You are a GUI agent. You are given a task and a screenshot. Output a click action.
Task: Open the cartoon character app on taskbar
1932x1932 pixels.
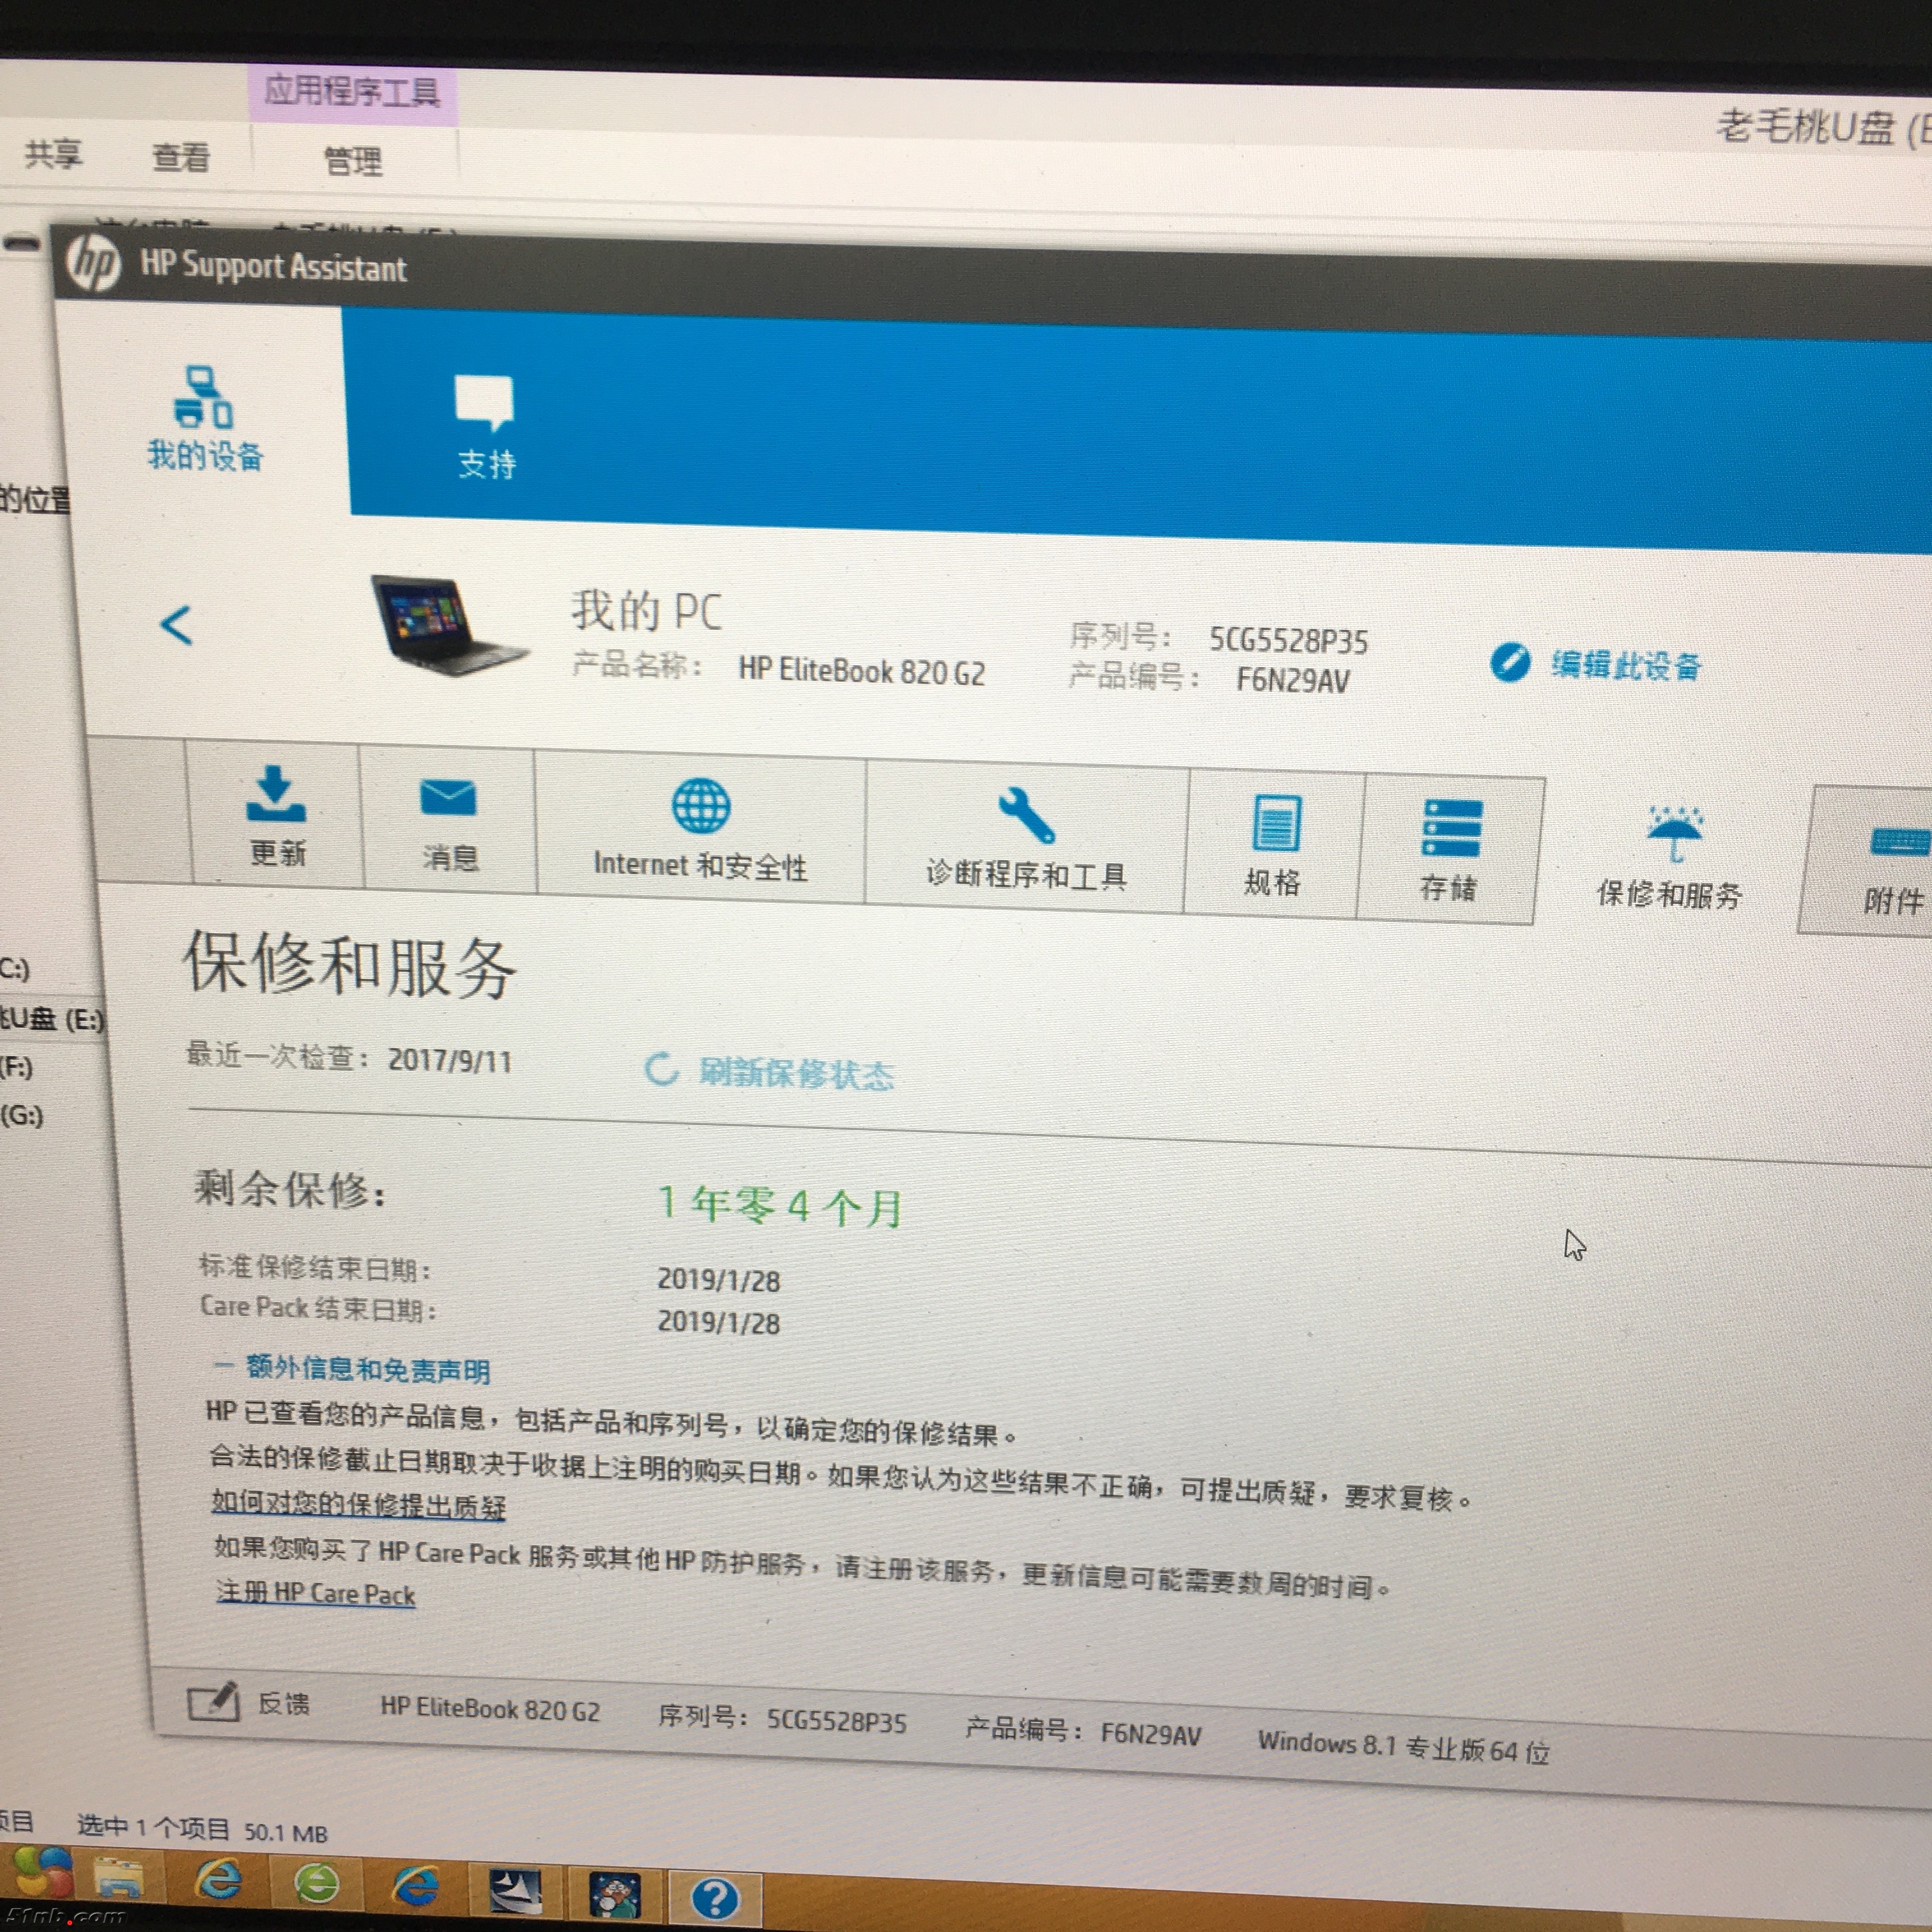click(x=615, y=1896)
